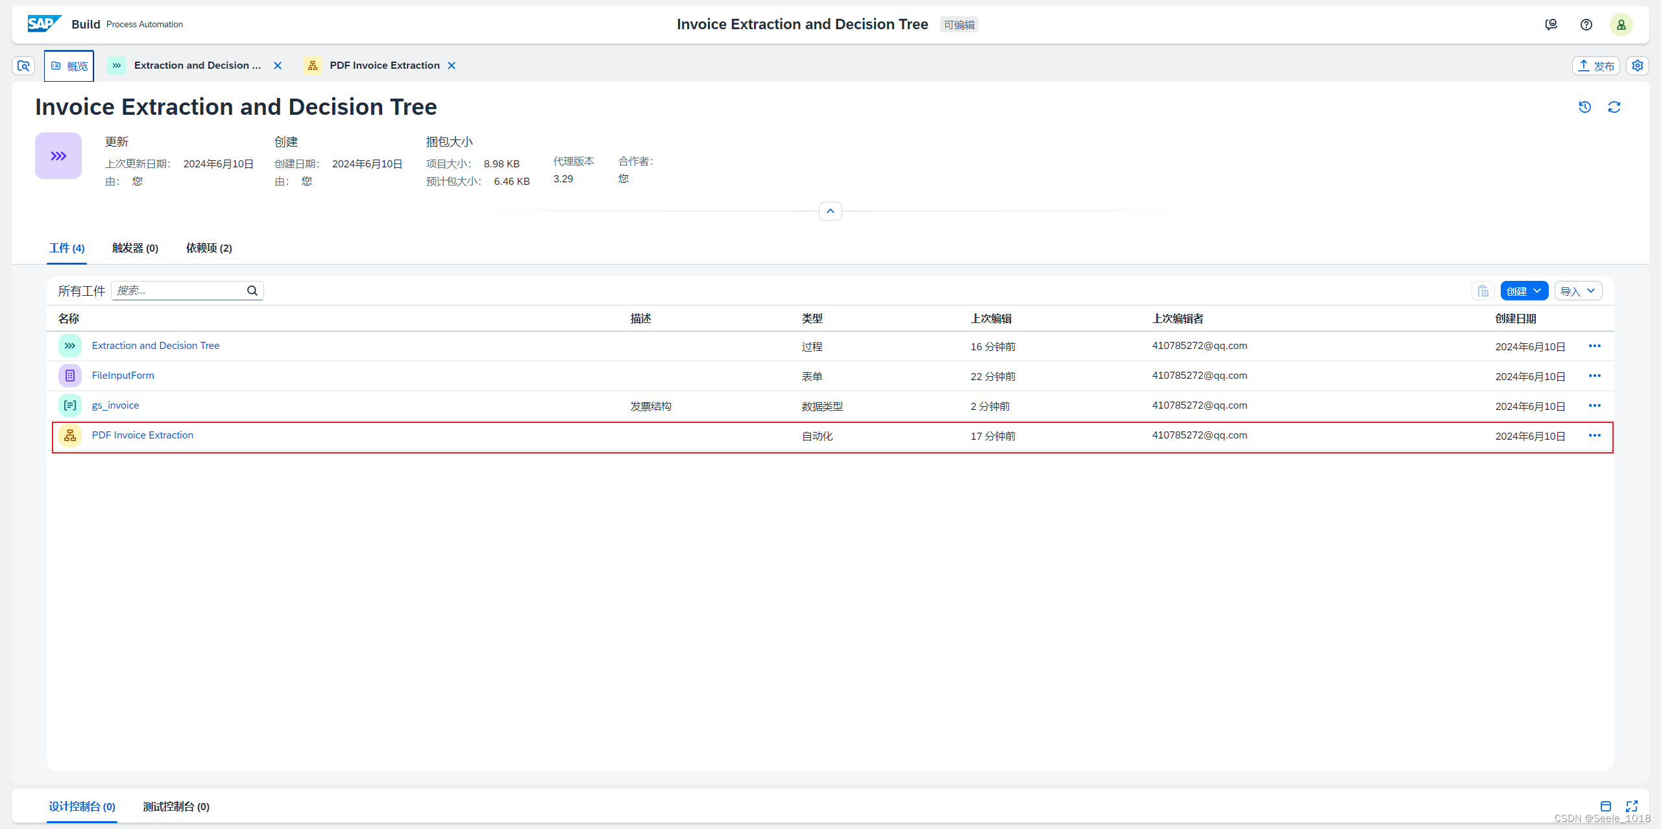Open the 导入 dropdown button
Screen dimensions: 1661x829
click(x=1578, y=291)
